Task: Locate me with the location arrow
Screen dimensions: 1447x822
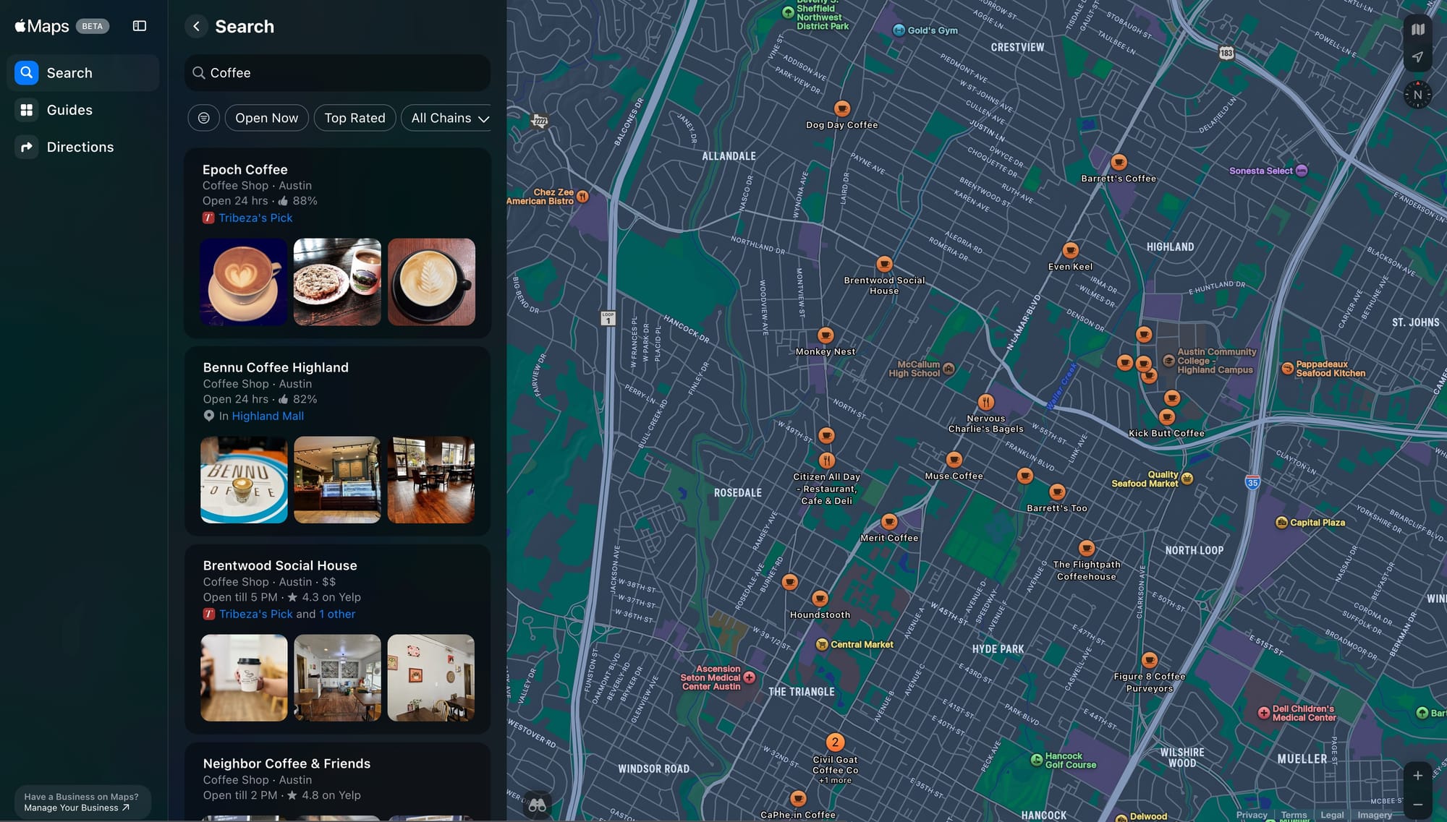Action: 1417,57
